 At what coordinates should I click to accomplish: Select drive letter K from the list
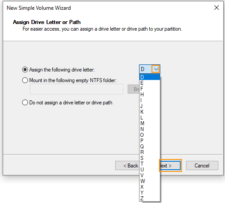150,112
